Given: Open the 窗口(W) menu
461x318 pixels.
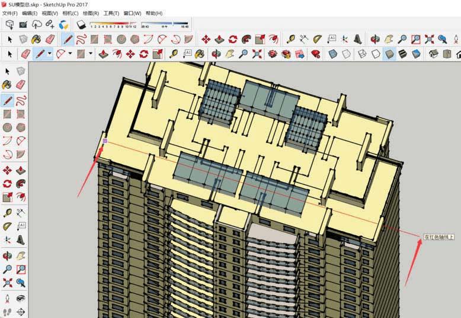Looking at the screenshot, I should [132, 13].
